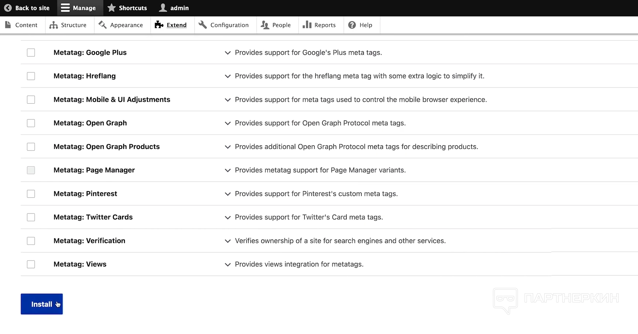Open the Extend menu item
This screenshot has height=334, width=638.
tap(176, 25)
